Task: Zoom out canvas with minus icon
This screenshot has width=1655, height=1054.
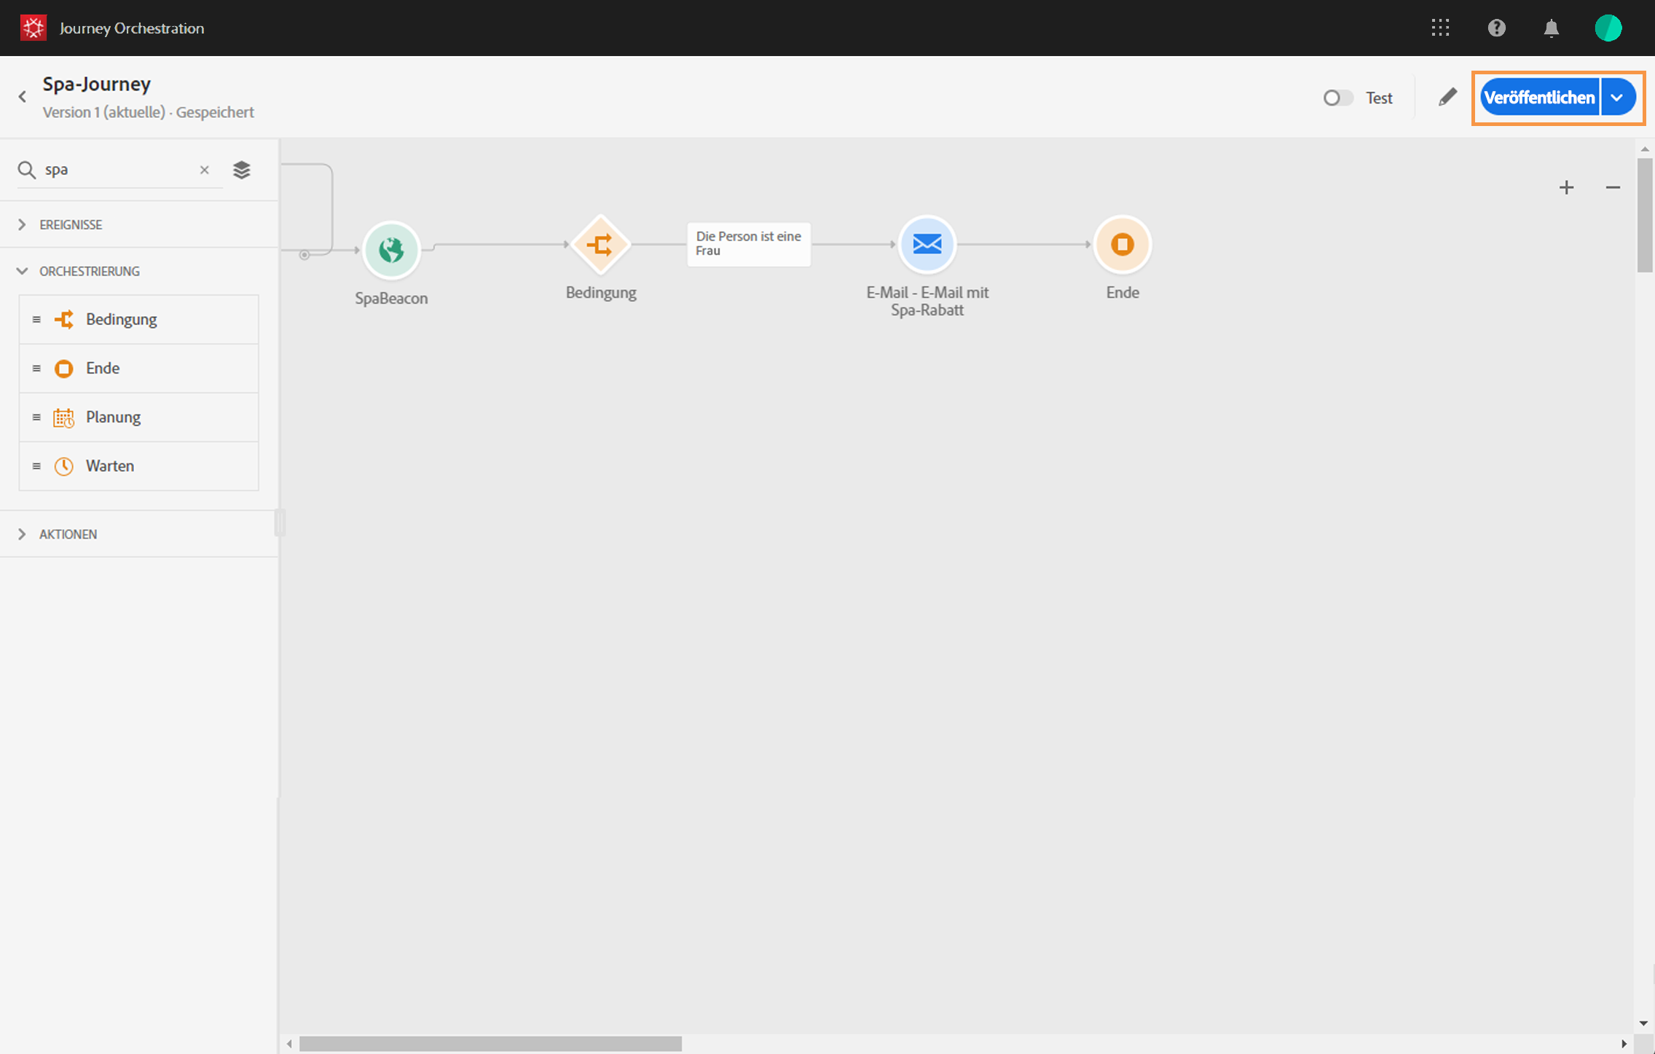Action: tap(1613, 187)
